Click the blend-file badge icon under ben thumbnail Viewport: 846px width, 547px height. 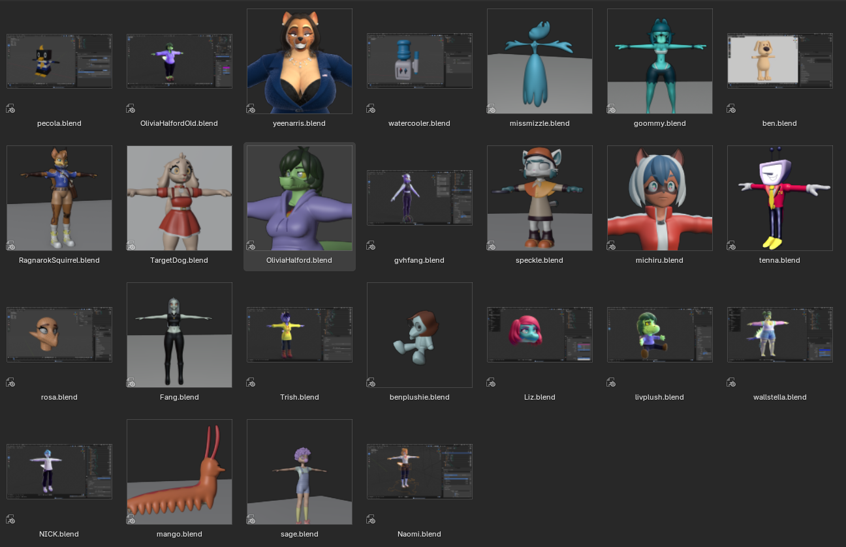[731, 109]
